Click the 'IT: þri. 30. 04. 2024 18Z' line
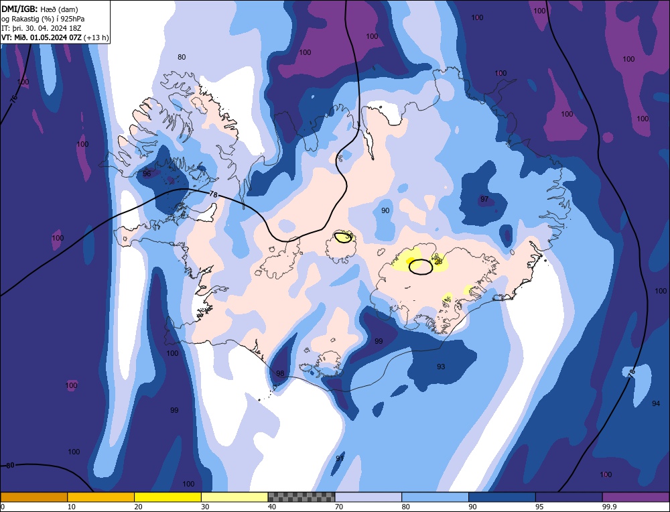This screenshot has width=670, height=512. [x=41, y=28]
